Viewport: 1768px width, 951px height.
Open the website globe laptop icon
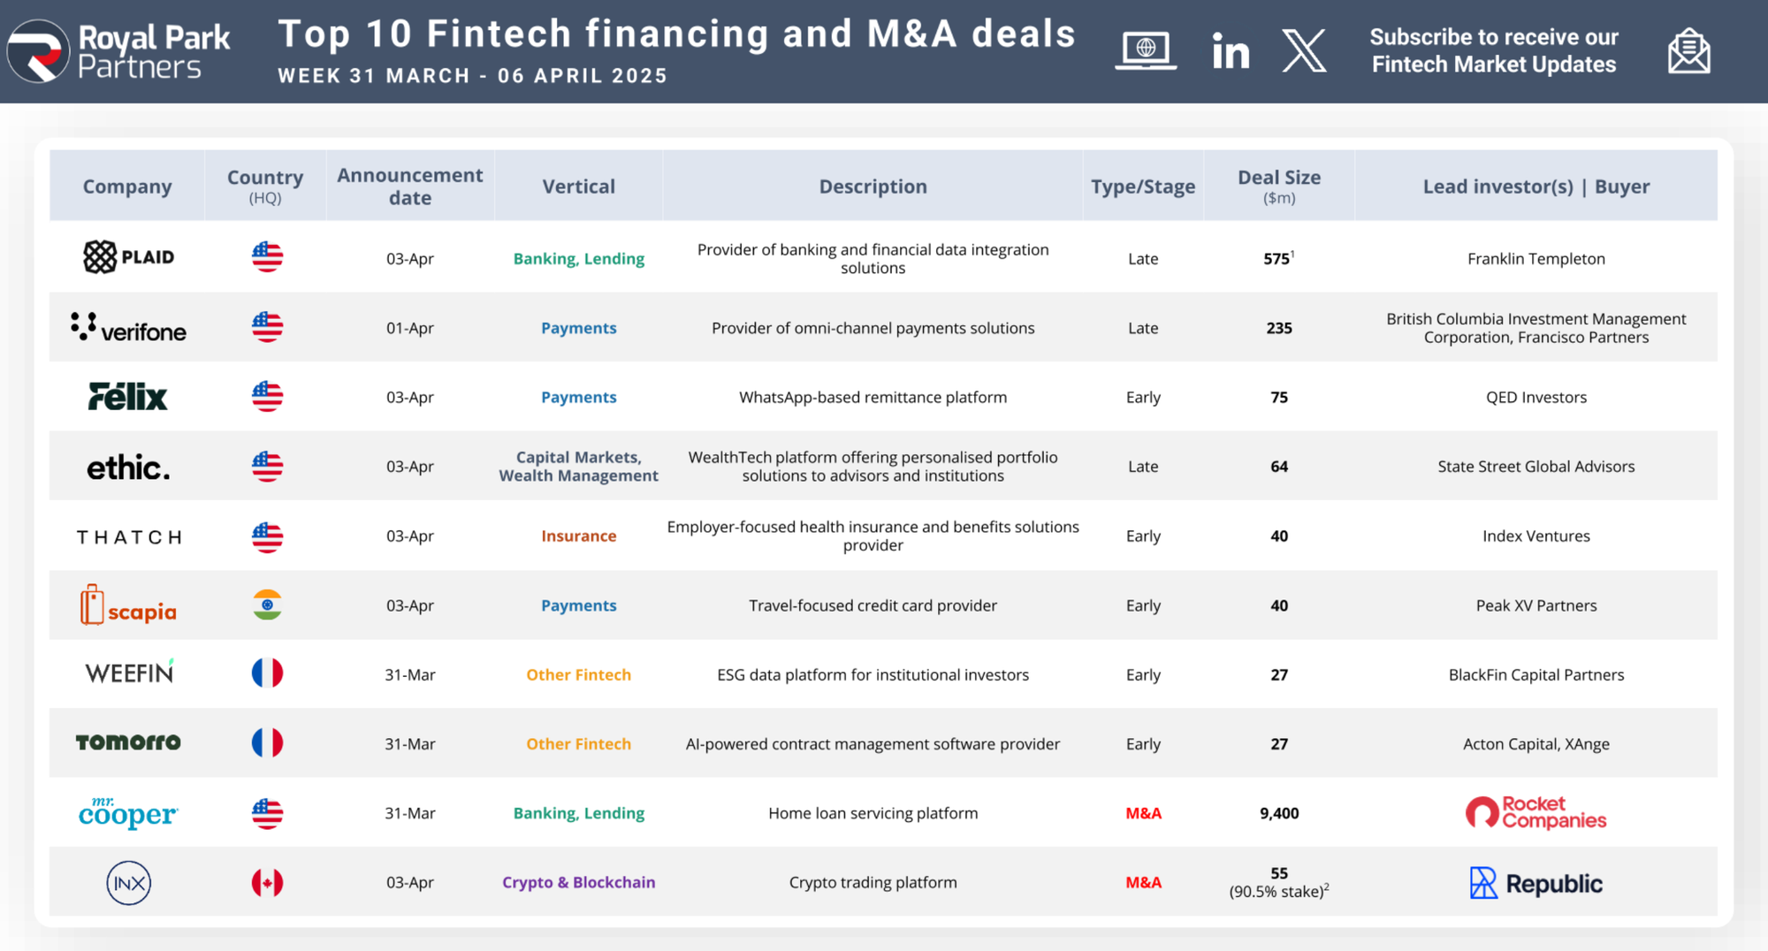coord(1146,50)
